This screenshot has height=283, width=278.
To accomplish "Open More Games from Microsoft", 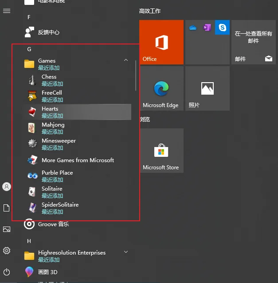I will (78, 160).
